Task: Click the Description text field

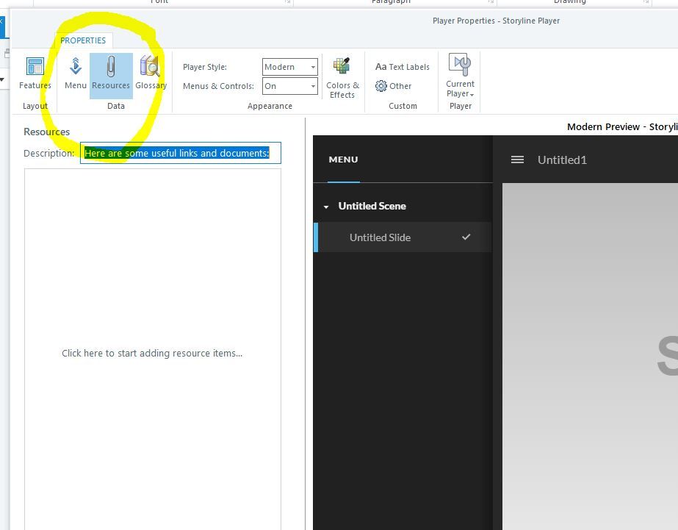Action: pos(180,153)
